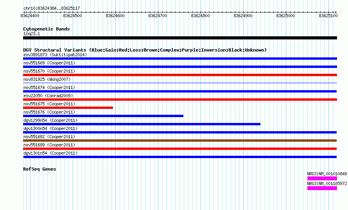The image size is (348, 210).
Task: Open NRG3|NM_001165972 gene label
Action: (327, 183)
